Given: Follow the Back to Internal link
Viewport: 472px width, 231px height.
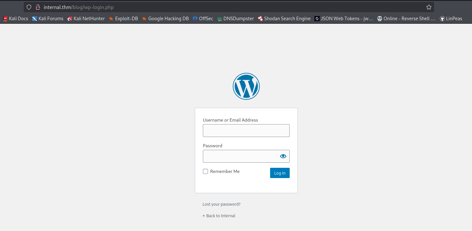Looking at the screenshot, I should tap(219, 216).
